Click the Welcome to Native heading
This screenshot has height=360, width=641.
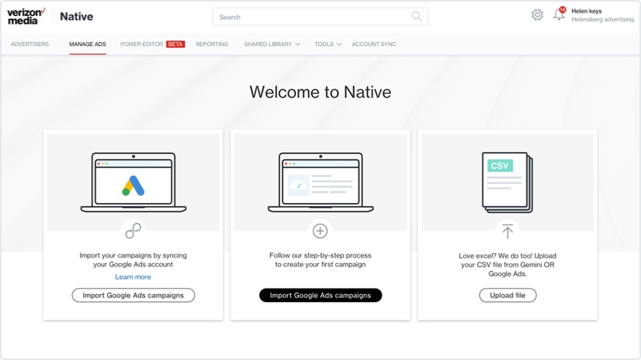pyautogui.click(x=320, y=92)
